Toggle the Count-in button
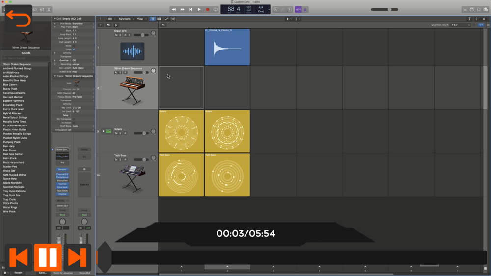The image size is (491, 276). (298, 9)
